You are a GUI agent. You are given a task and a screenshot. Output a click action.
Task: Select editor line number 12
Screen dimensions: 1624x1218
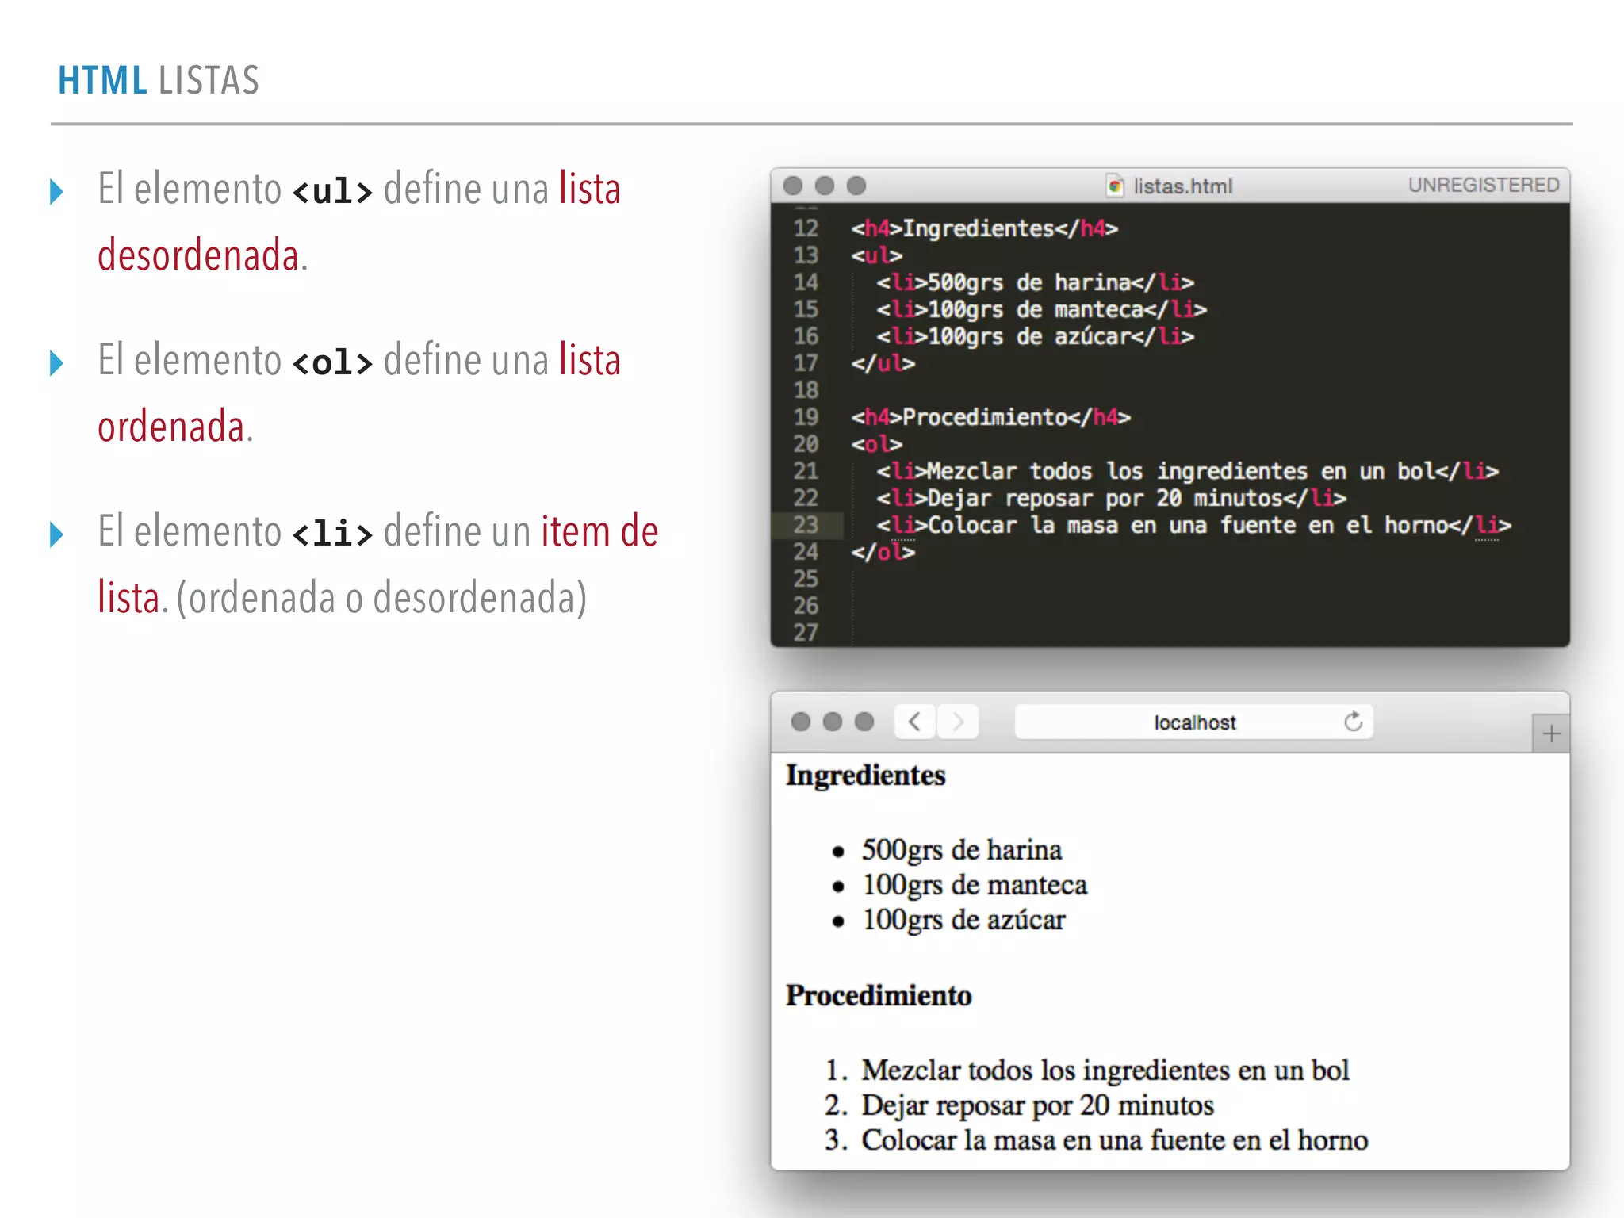pyautogui.click(x=806, y=228)
